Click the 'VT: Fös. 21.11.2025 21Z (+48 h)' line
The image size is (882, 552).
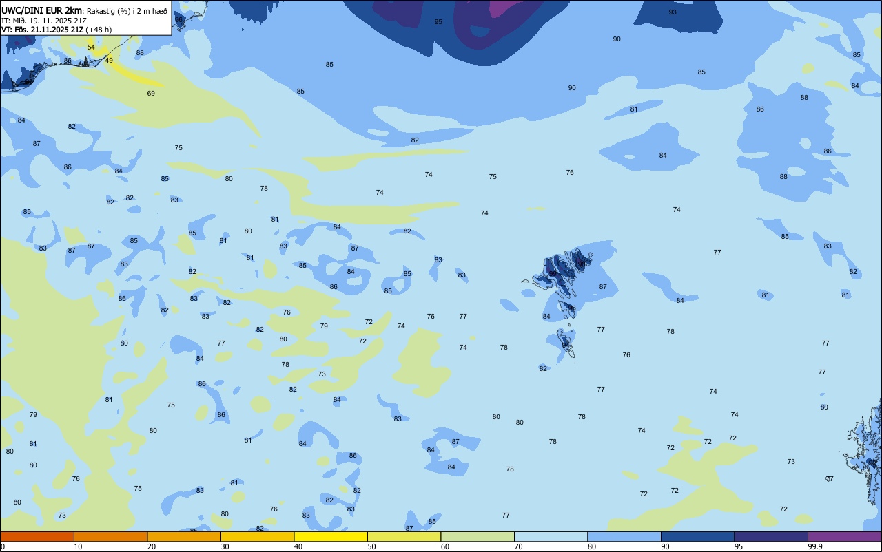[x=57, y=30]
